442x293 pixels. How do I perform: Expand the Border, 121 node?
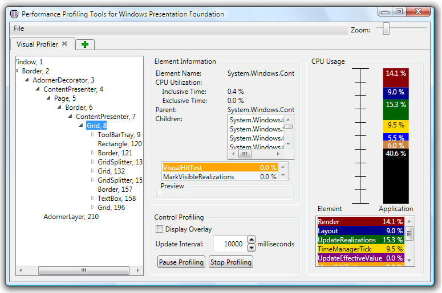coord(92,152)
